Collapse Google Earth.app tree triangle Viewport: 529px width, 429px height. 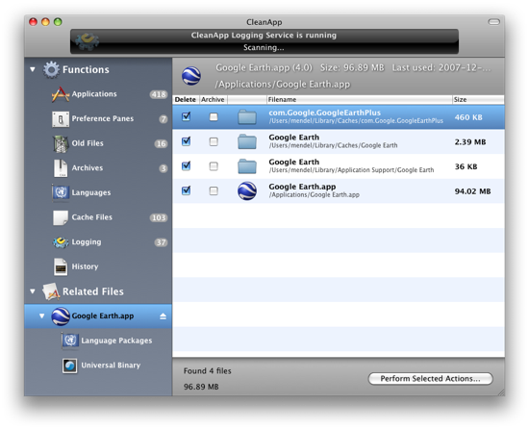coord(41,316)
